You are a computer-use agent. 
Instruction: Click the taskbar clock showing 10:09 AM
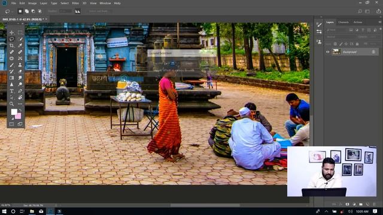click(x=362, y=211)
